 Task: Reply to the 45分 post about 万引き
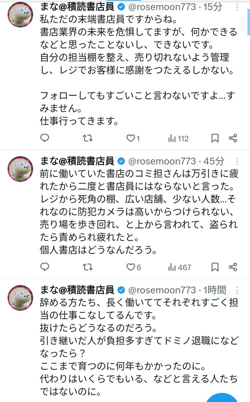(44, 267)
